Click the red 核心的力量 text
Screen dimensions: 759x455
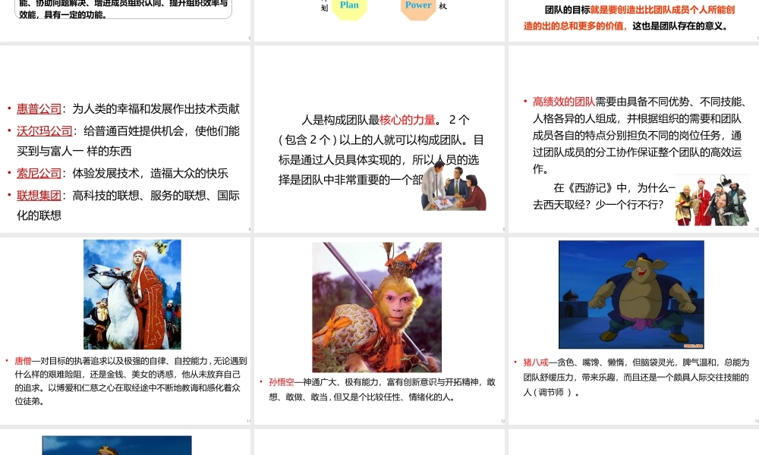(408, 120)
